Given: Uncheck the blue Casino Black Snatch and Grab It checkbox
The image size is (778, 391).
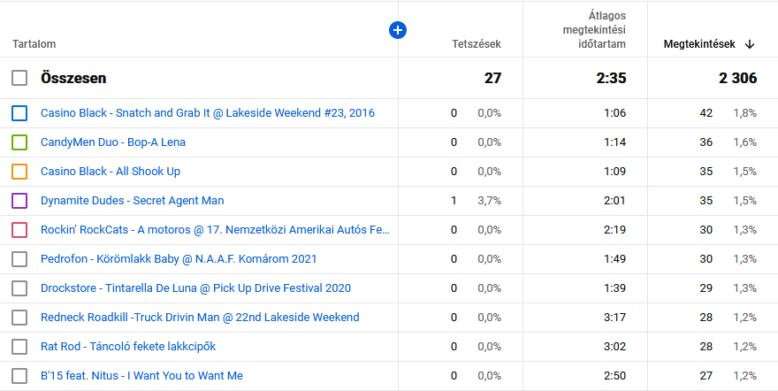Looking at the screenshot, I should tap(19, 113).
